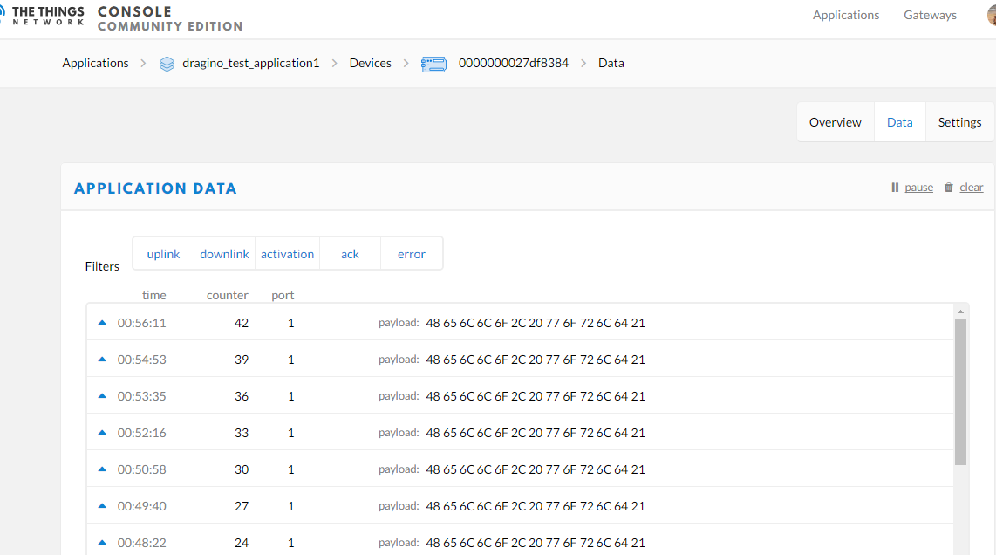Click the timestamp 00:50:58

(x=141, y=469)
